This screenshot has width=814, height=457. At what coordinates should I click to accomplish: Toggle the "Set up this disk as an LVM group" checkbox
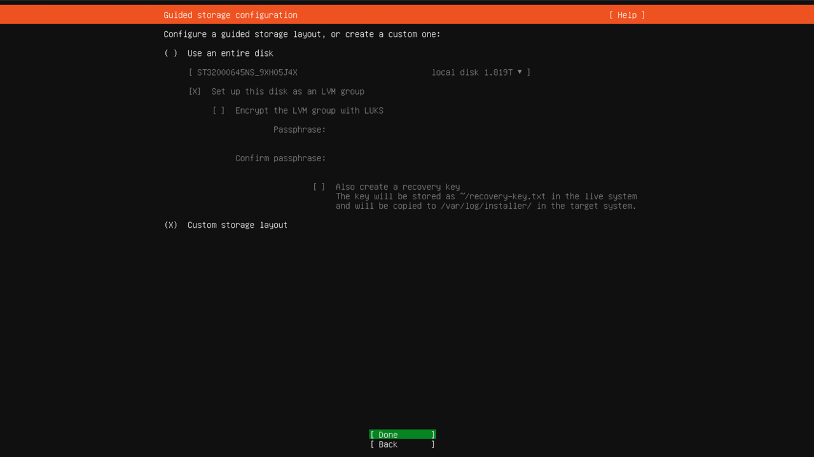pos(195,91)
